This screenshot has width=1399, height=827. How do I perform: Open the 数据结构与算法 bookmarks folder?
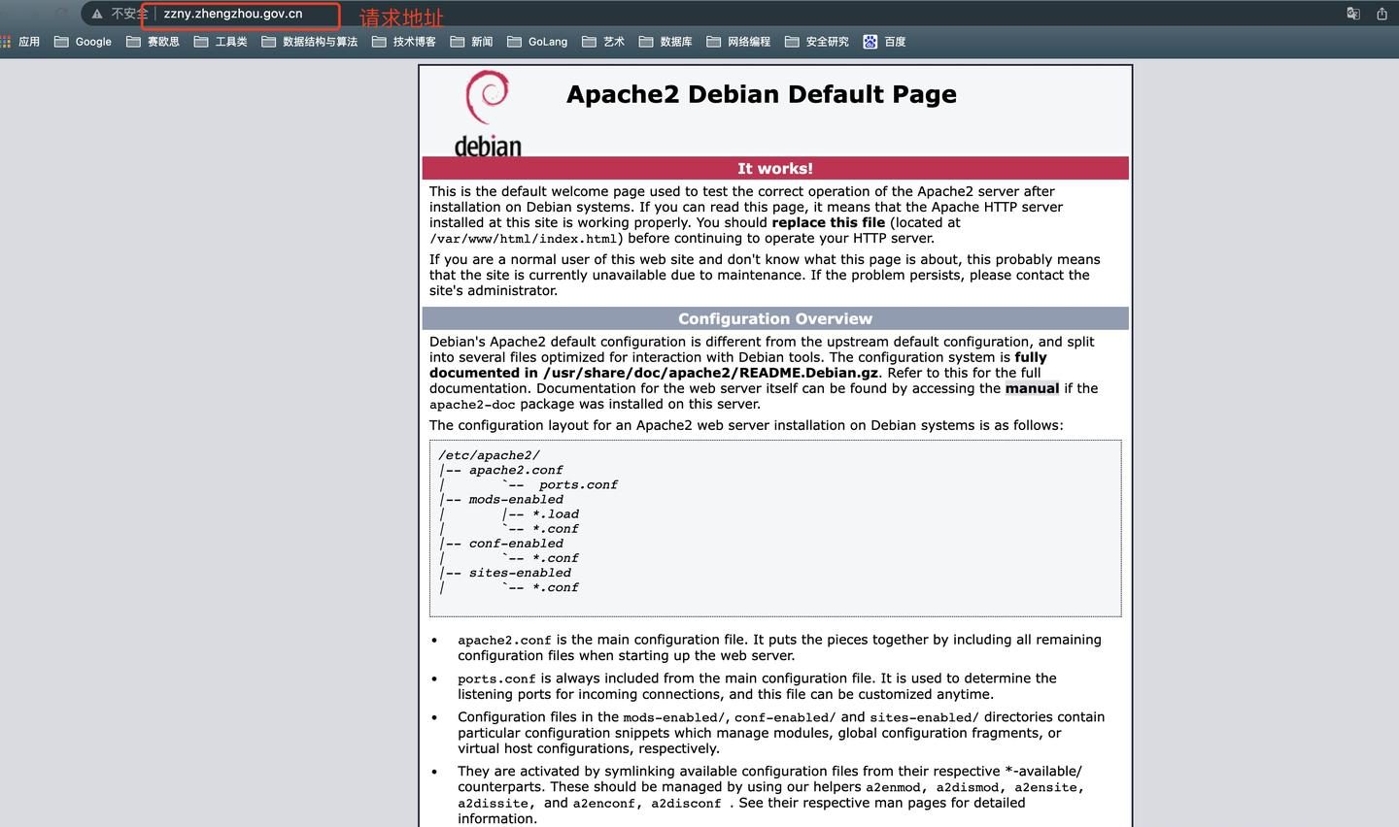point(310,42)
